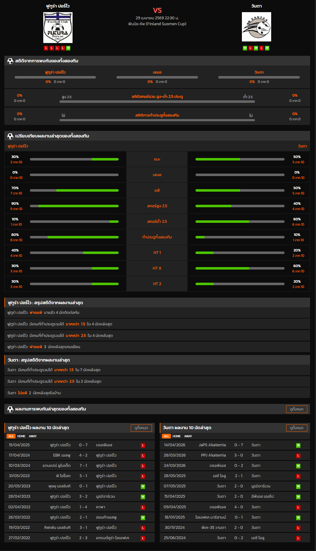Click the Futura Porvoo team logo
Screen dimensions: 316x551
coord(58,28)
